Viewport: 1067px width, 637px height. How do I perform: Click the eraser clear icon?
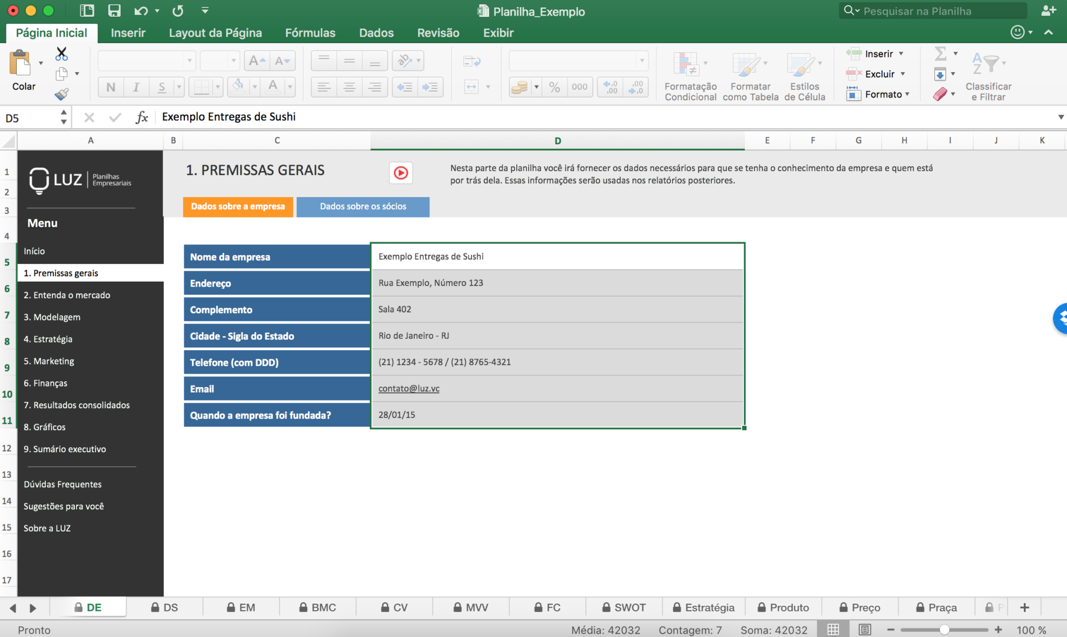[940, 94]
